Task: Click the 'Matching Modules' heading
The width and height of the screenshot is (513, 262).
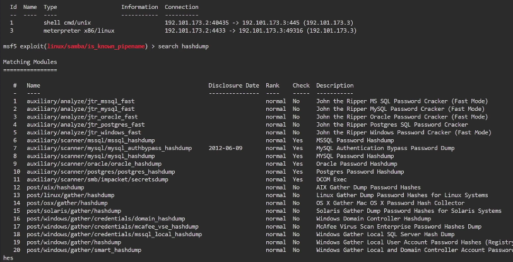Action: pos(30,62)
